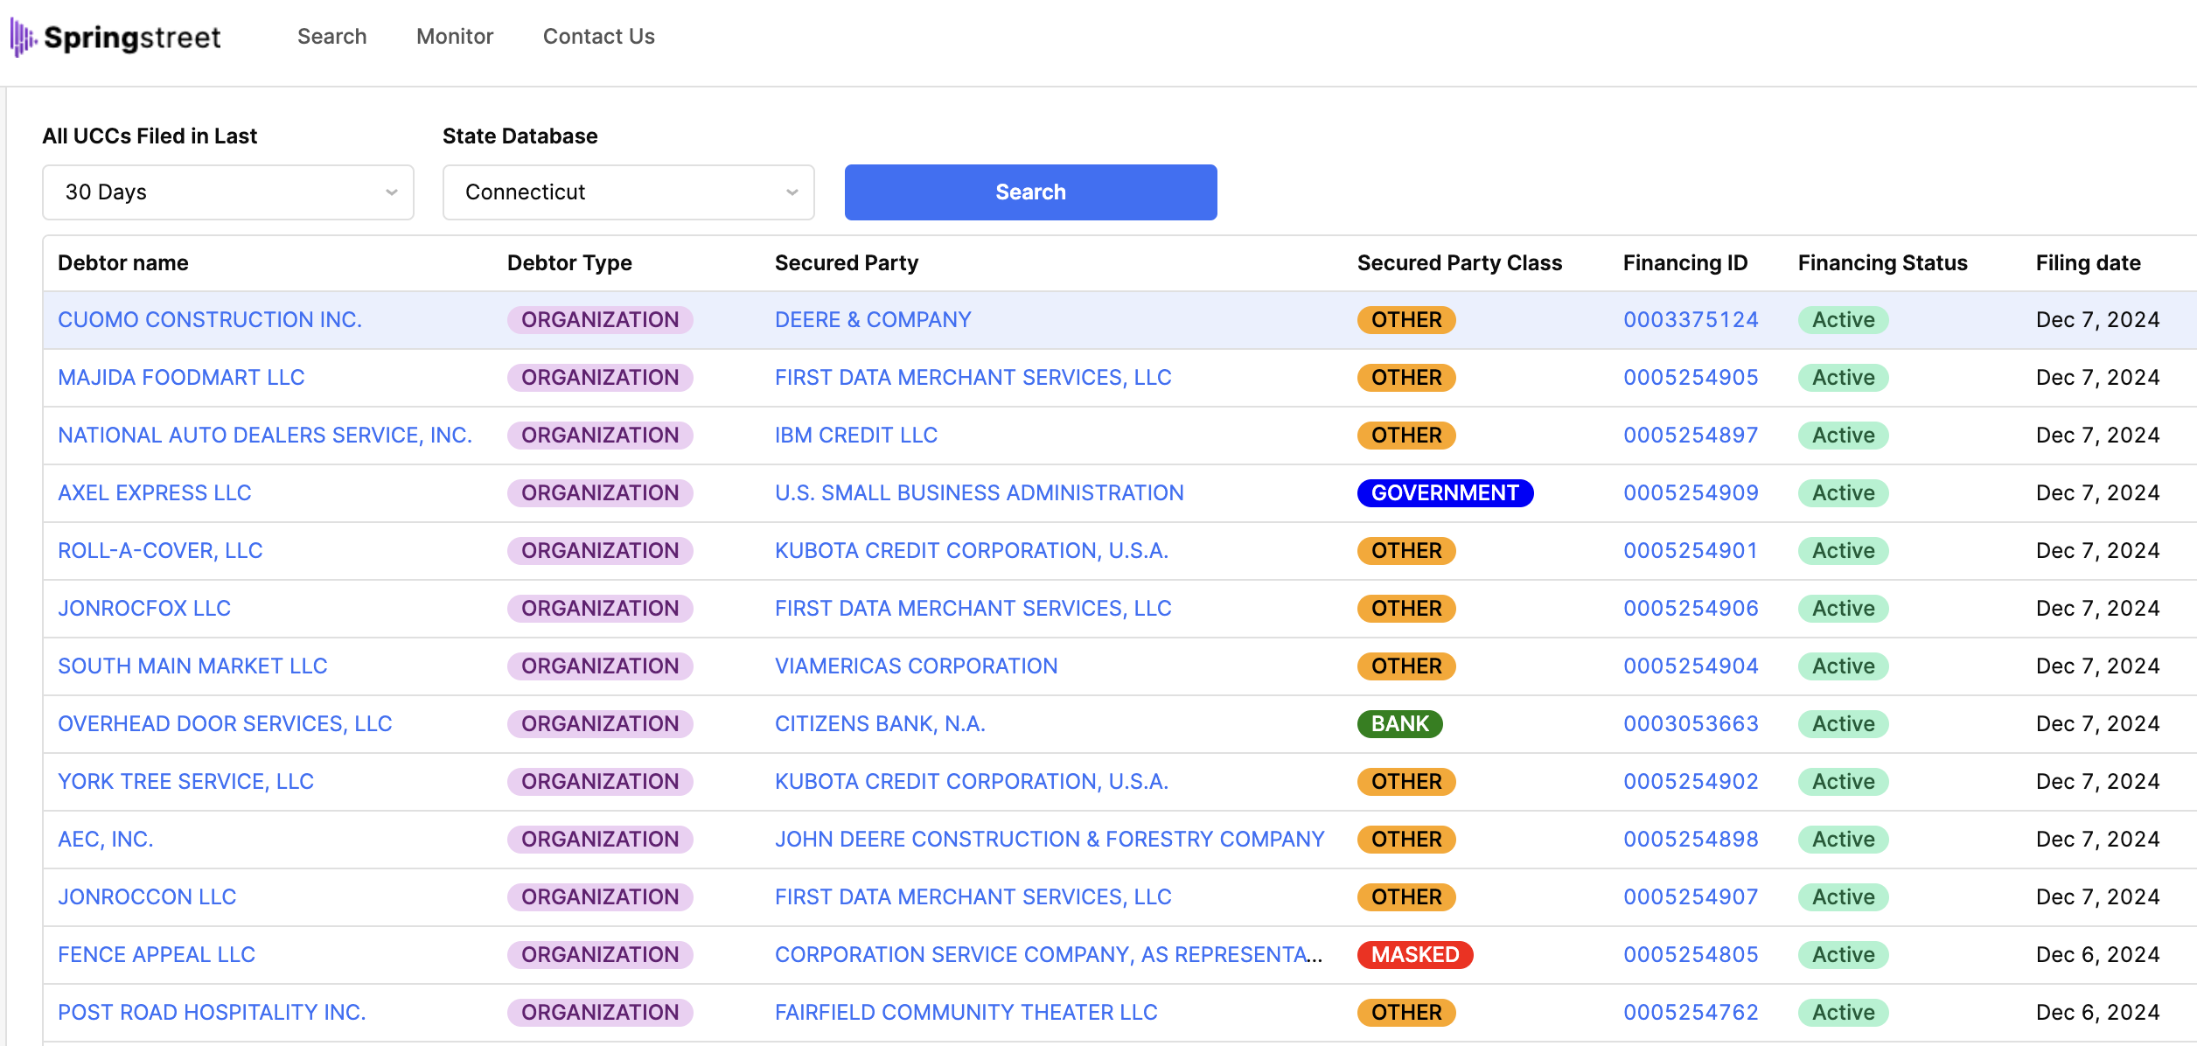The width and height of the screenshot is (2197, 1046).
Task: Click the Debtor name column header
Action: click(123, 263)
